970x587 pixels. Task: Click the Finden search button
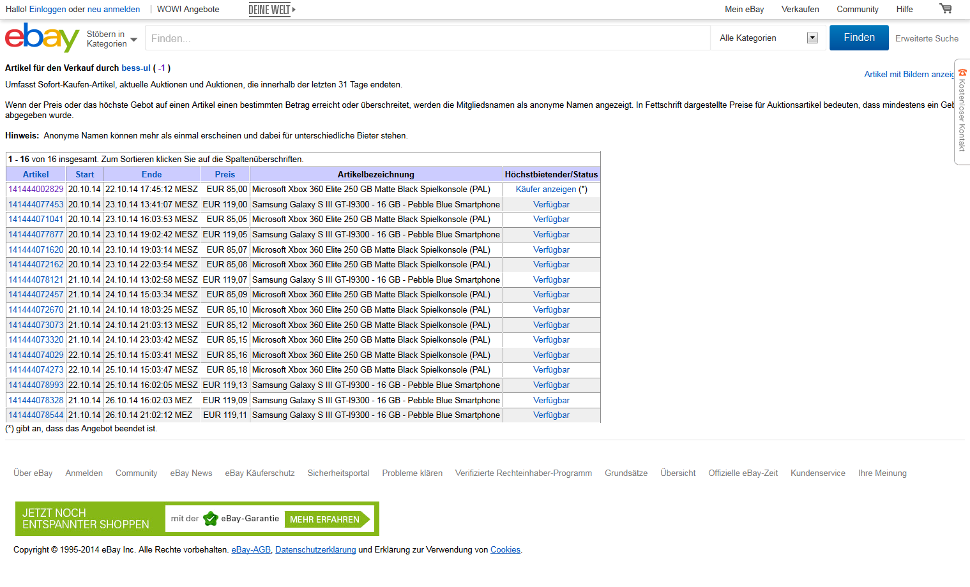tap(859, 38)
